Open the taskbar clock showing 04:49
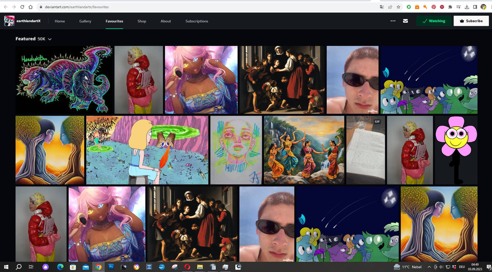 pyautogui.click(x=475, y=267)
